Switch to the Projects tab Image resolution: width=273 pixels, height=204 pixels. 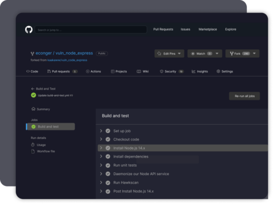click(x=119, y=71)
